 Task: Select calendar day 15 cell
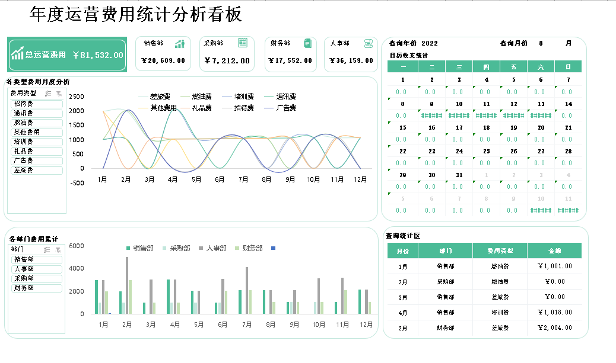pos(402,127)
